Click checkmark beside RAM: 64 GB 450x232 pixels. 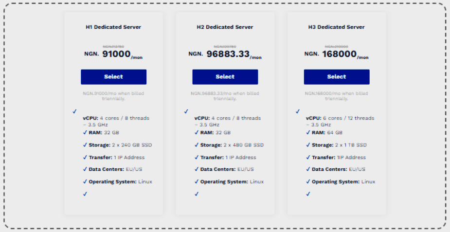(x=308, y=132)
